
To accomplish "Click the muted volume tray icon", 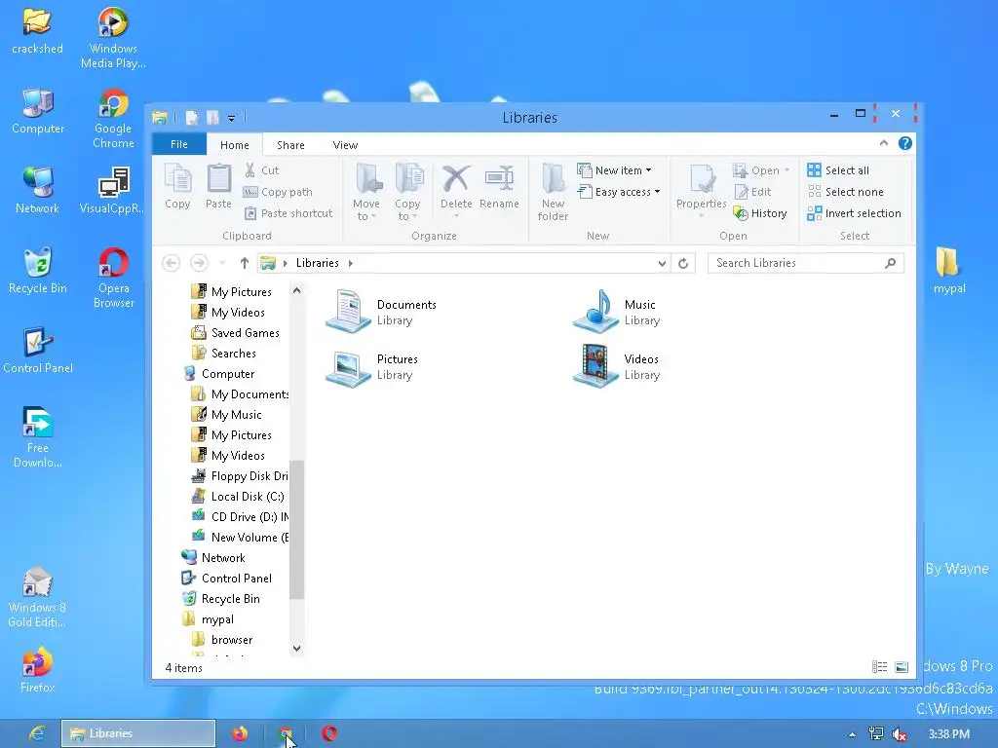I will click(900, 734).
